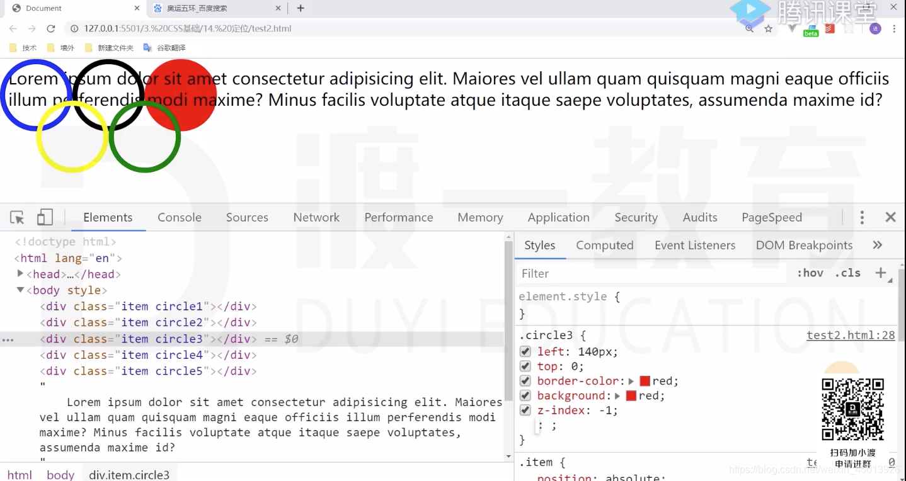Viewport: 906px width, 481px height.
Task: Disable the background declaration checkbox
Action: coord(525,395)
